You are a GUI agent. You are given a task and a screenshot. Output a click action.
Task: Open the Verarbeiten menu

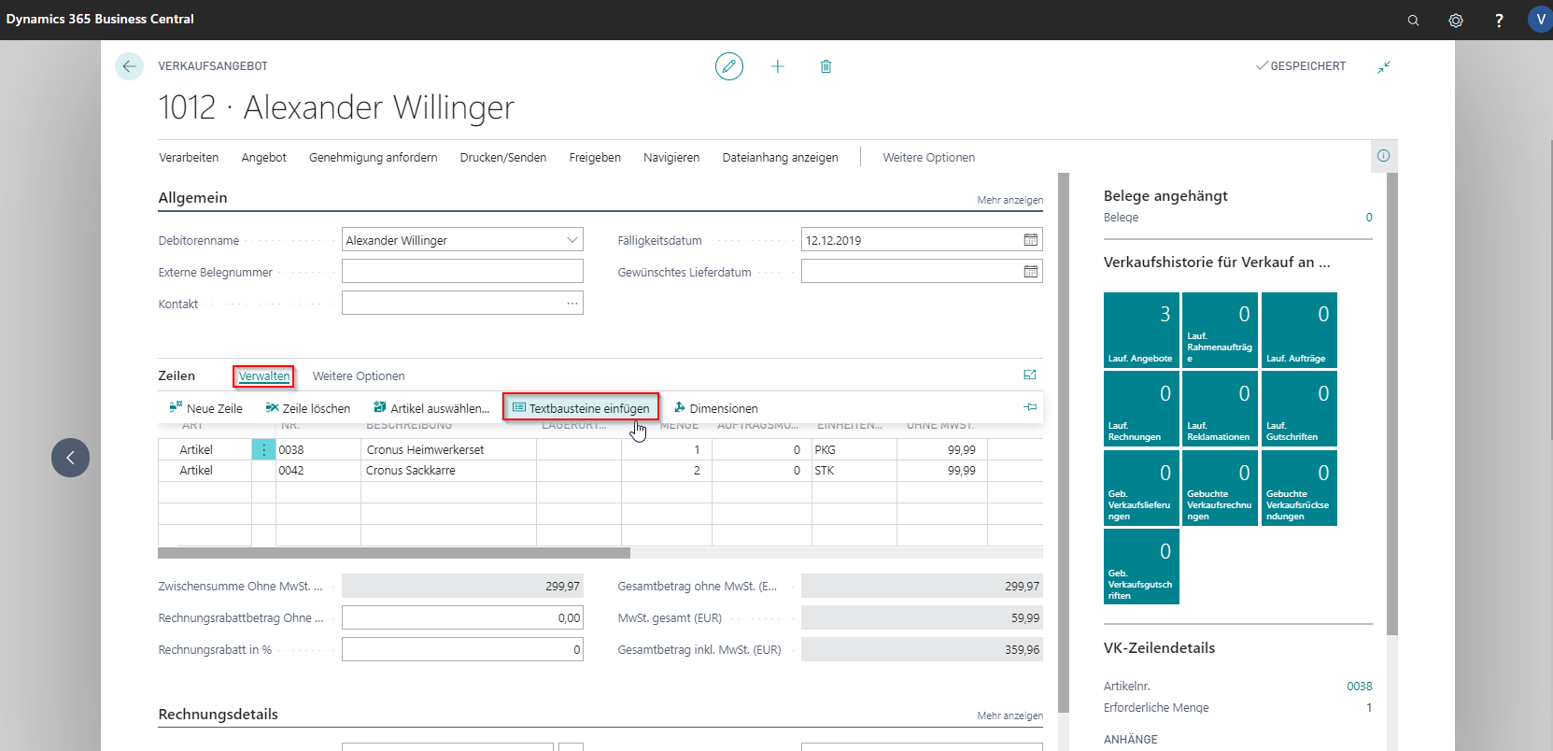[x=189, y=157]
